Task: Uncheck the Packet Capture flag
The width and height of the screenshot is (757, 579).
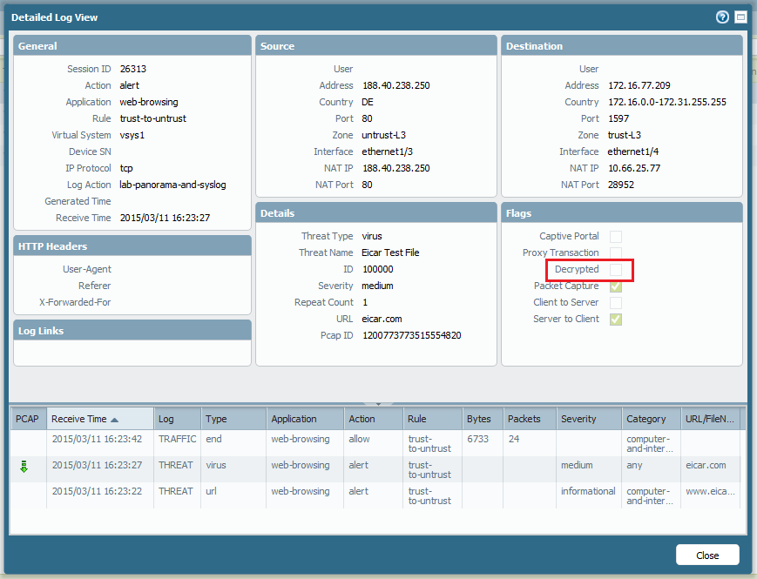Action: click(616, 286)
